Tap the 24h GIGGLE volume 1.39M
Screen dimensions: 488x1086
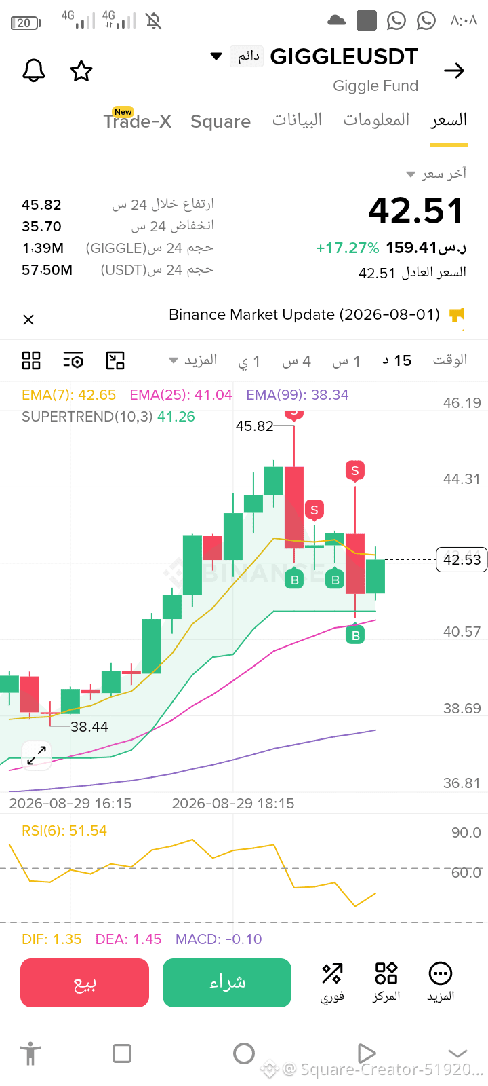[43, 248]
